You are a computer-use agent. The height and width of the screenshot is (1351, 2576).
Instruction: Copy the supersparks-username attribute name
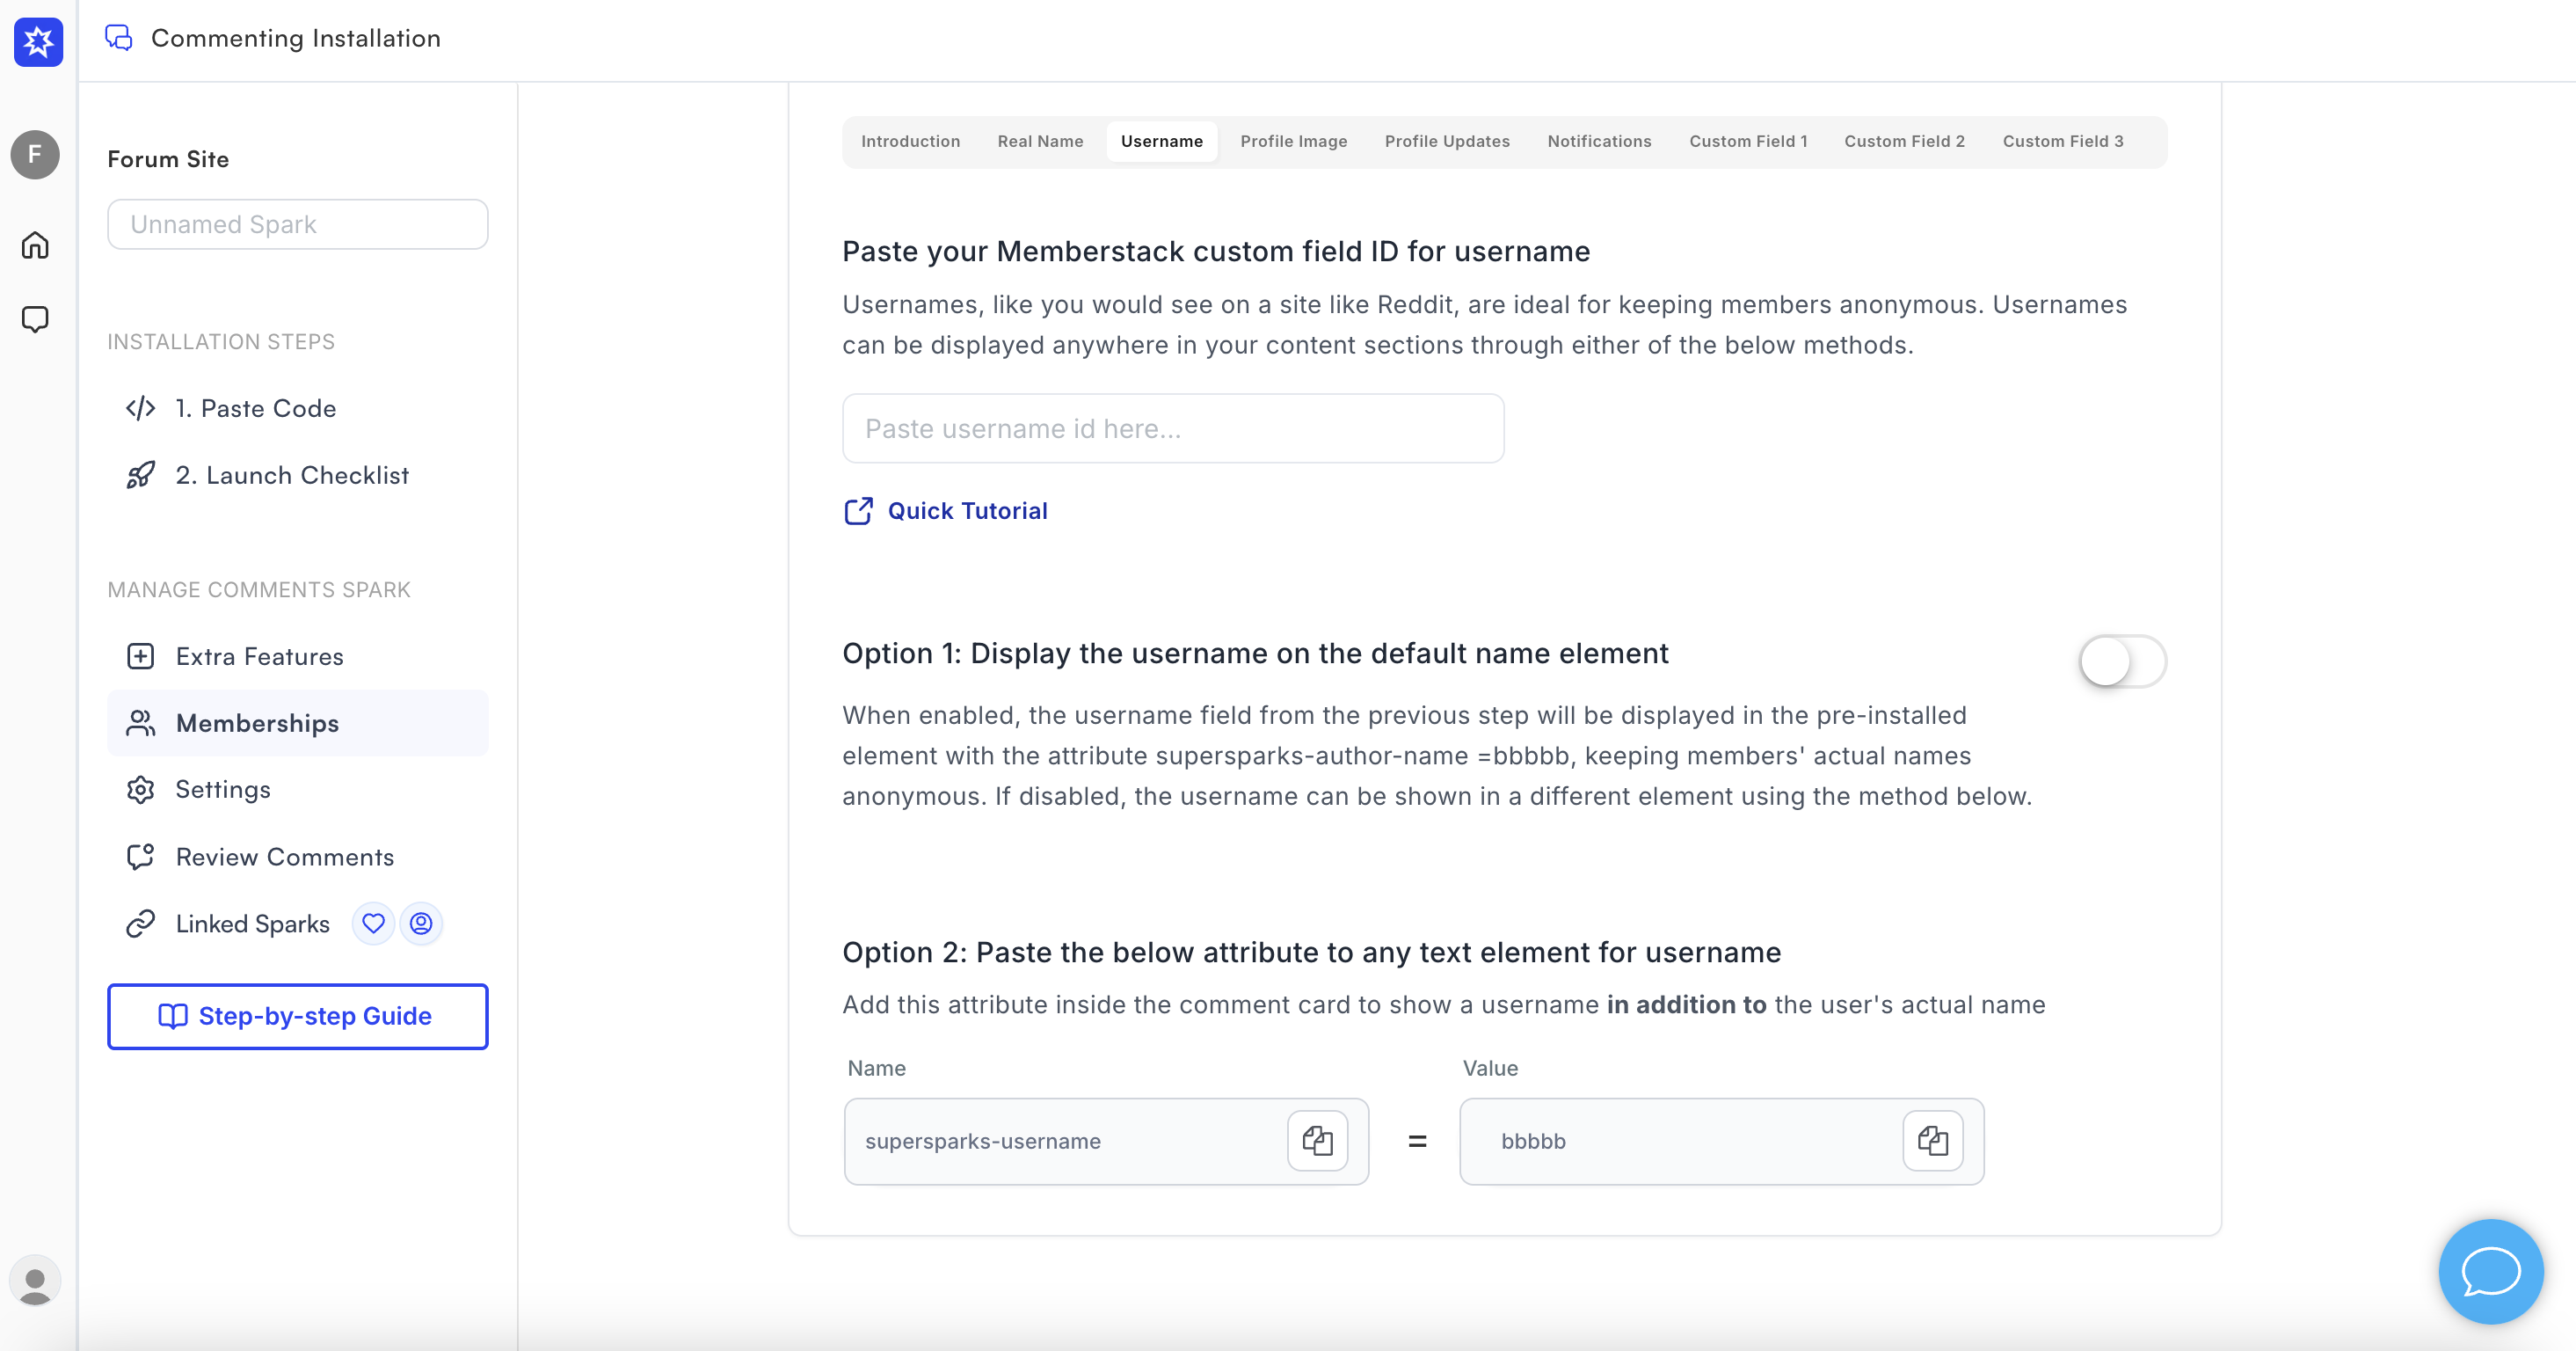(1317, 1140)
